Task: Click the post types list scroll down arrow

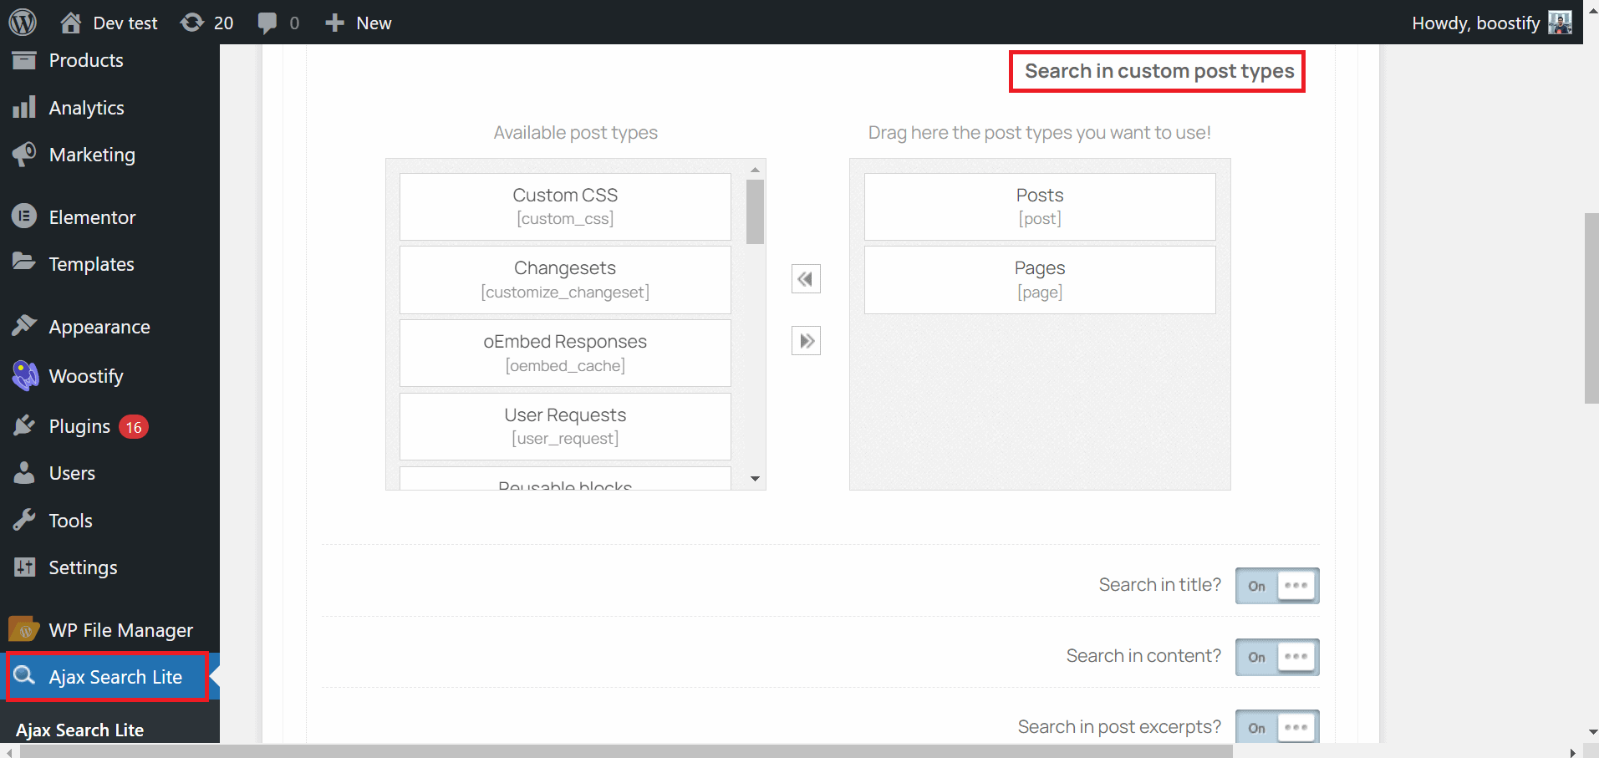Action: [755, 479]
